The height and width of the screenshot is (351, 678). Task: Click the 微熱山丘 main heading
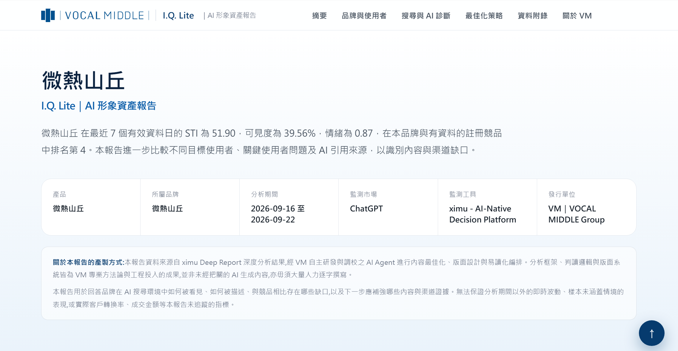pyautogui.click(x=83, y=81)
